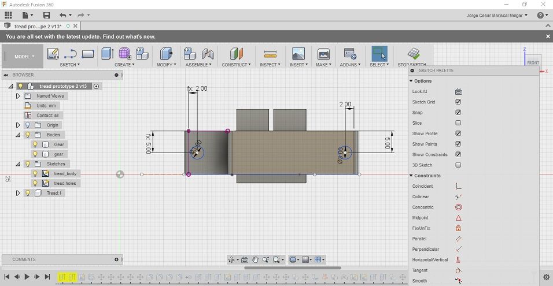This screenshot has height=286, width=553.
Task: Click the New Component assemble icon
Action: [x=190, y=54]
